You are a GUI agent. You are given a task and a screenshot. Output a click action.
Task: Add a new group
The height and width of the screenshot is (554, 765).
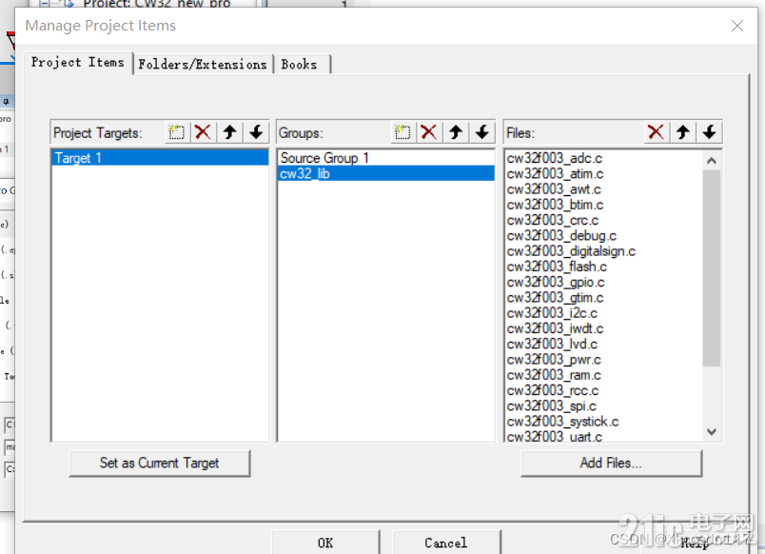point(402,132)
